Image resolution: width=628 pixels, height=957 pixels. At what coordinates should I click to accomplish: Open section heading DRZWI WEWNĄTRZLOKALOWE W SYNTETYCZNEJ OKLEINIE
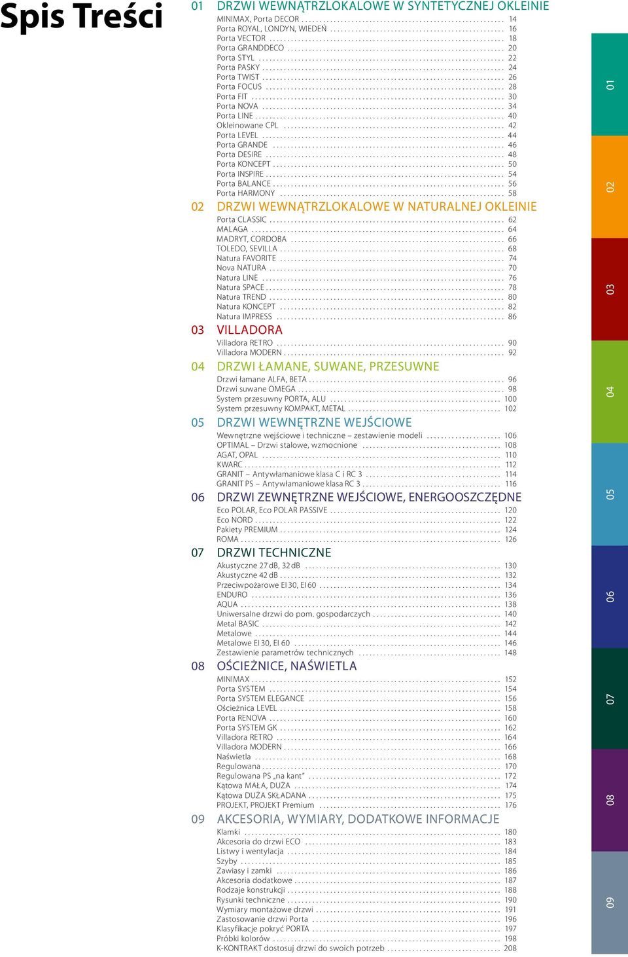pyautogui.click(x=383, y=6)
